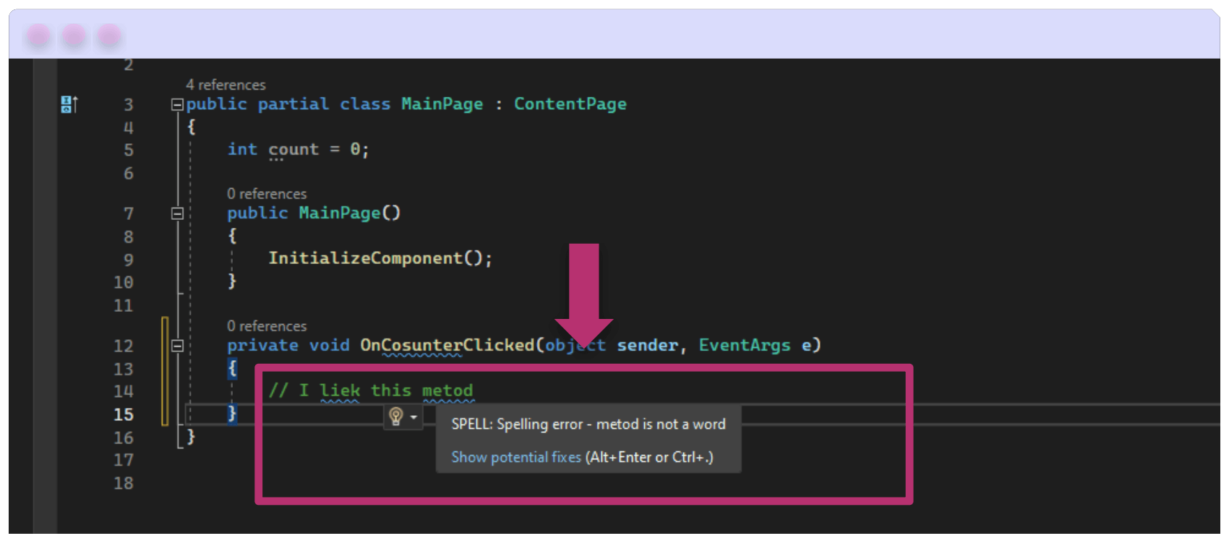The width and height of the screenshot is (1229, 541).
Task: Click the sender parameter
Action: pyautogui.click(x=647, y=345)
